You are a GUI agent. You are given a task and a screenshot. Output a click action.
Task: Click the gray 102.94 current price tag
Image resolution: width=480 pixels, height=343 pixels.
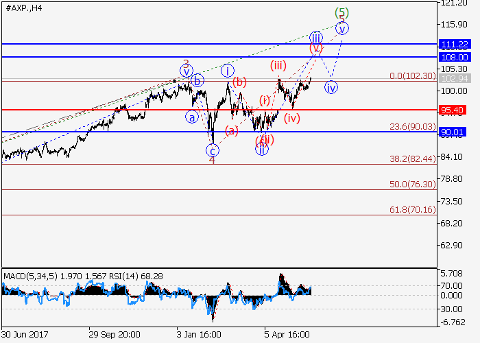(x=455, y=80)
